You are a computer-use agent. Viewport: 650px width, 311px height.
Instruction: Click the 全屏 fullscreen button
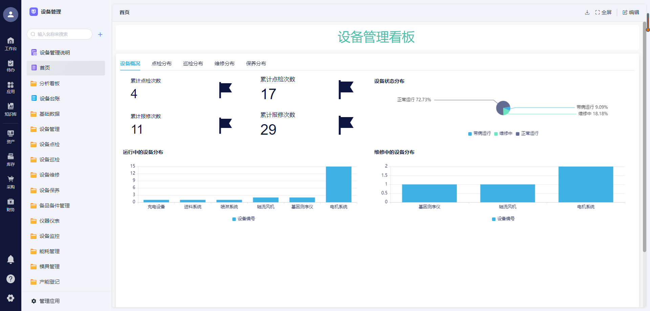[603, 13]
